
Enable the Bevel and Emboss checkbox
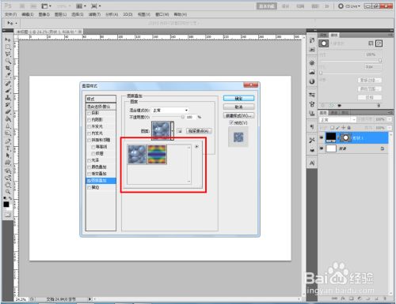pyautogui.click(x=89, y=140)
